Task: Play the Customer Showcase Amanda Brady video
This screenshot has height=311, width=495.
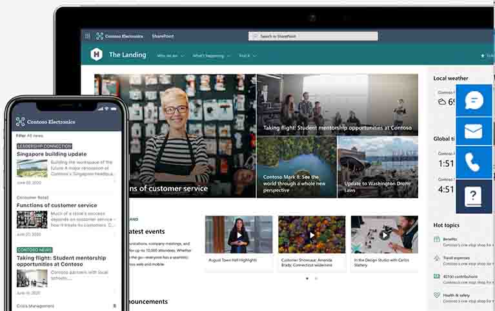Action: [x=312, y=235]
